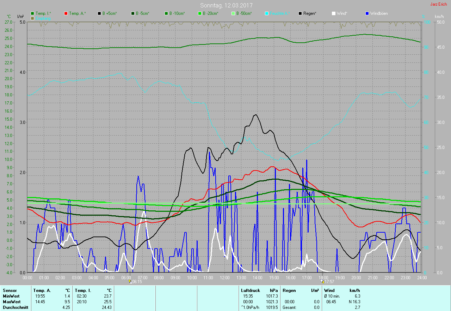
Task: Select the black B +5cm legend square
Action: point(99,13)
